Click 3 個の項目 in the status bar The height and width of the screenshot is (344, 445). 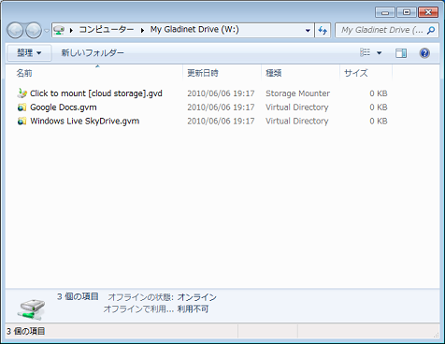pyautogui.click(x=26, y=331)
